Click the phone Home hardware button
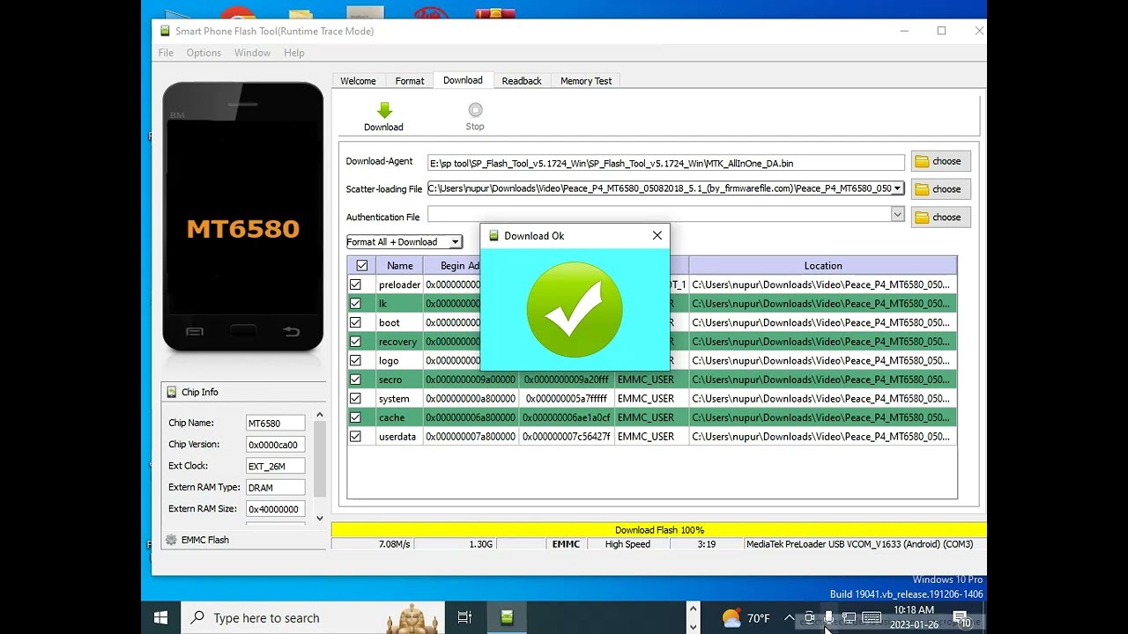This screenshot has width=1128, height=634. 243,332
